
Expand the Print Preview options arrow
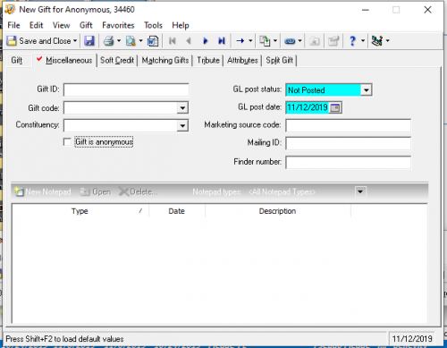click(x=140, y=41)
